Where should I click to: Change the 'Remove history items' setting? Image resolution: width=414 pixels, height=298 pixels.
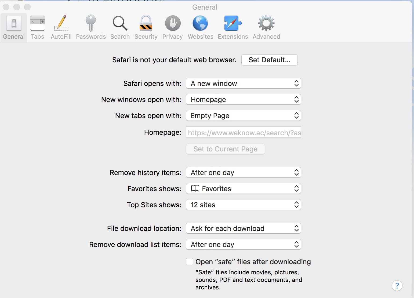244,172
